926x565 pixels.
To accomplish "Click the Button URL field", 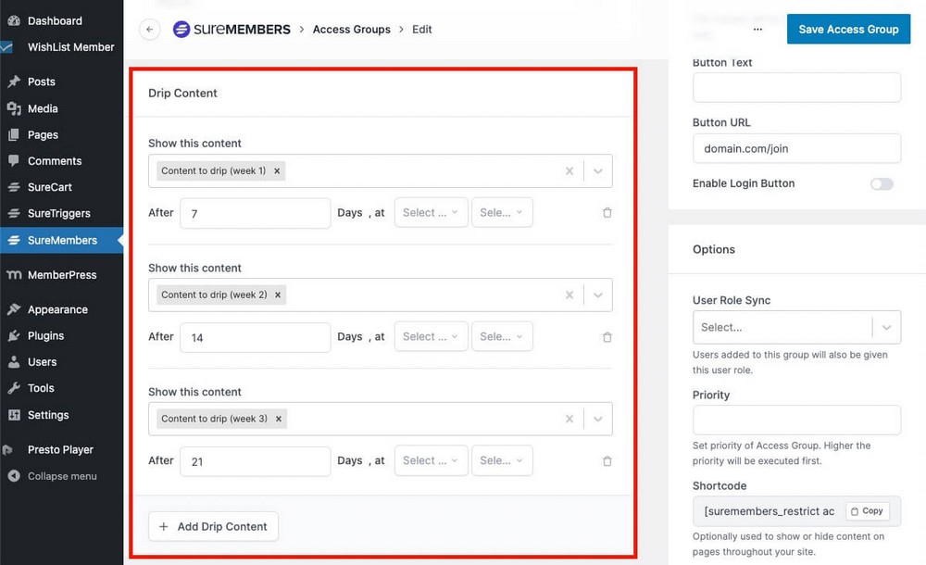I will [x=796, y=148].
